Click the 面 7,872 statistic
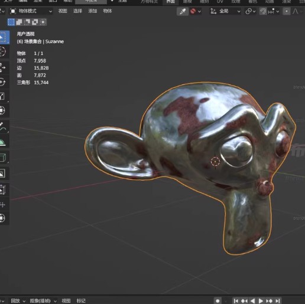Image resolution: width=305 pixels, height=304 pixels. (x=31, y=76)
